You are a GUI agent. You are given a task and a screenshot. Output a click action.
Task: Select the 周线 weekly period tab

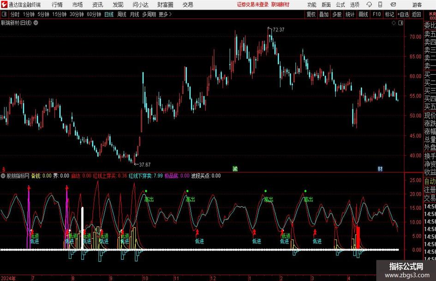pos(122,14)
